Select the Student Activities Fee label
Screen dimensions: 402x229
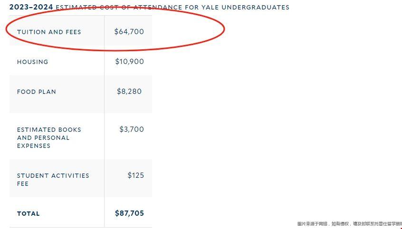(53, 180)
